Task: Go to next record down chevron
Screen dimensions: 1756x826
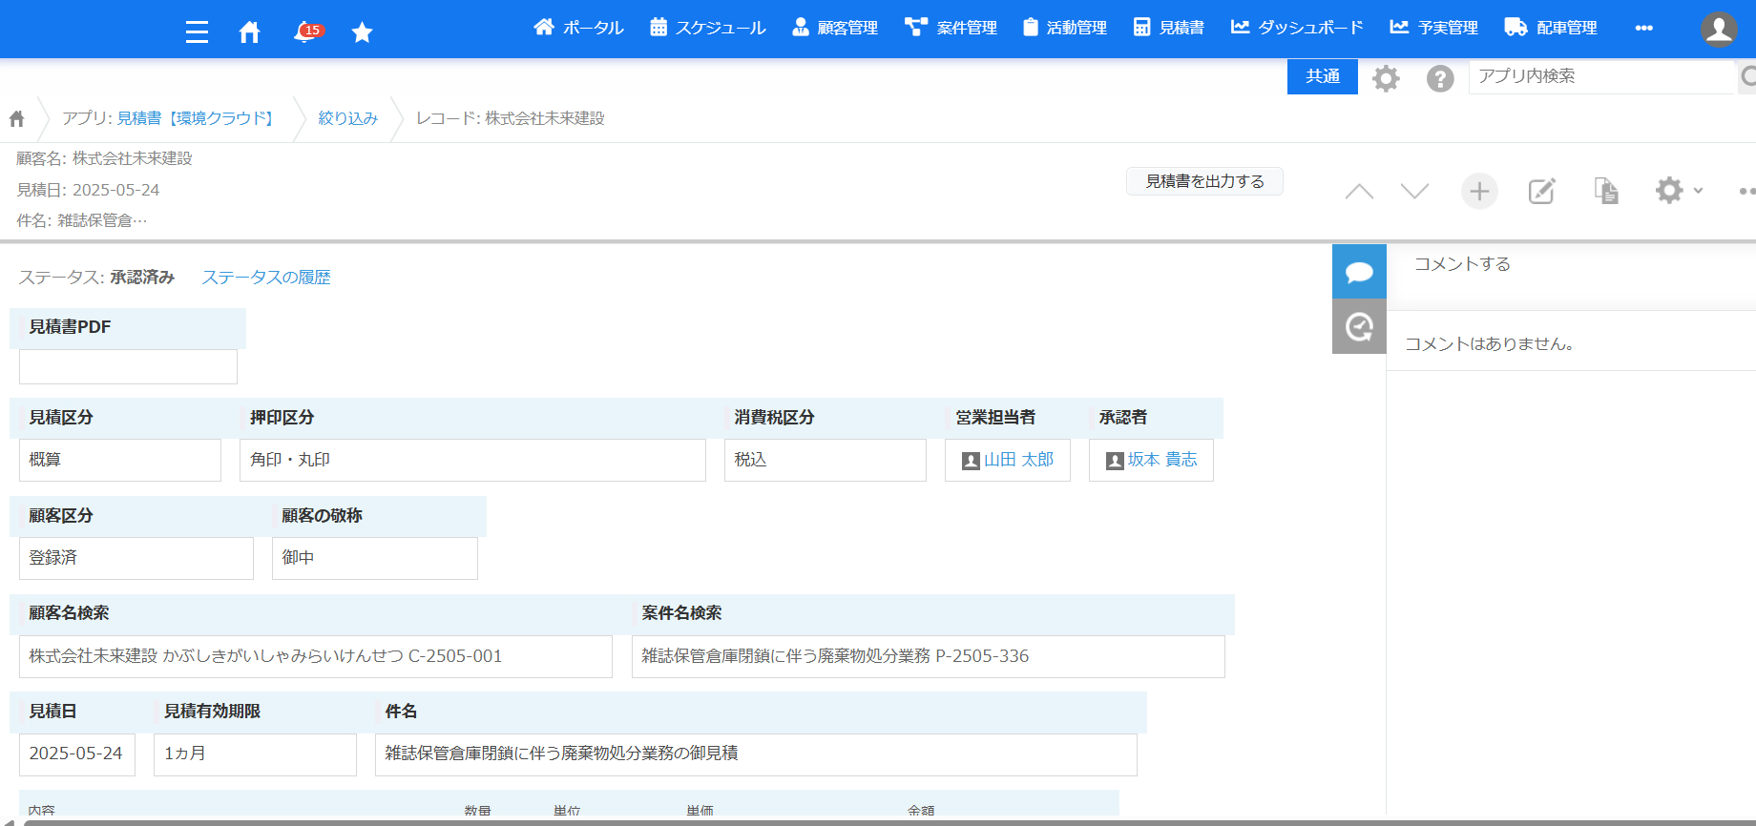Action: click(1414, 192)
